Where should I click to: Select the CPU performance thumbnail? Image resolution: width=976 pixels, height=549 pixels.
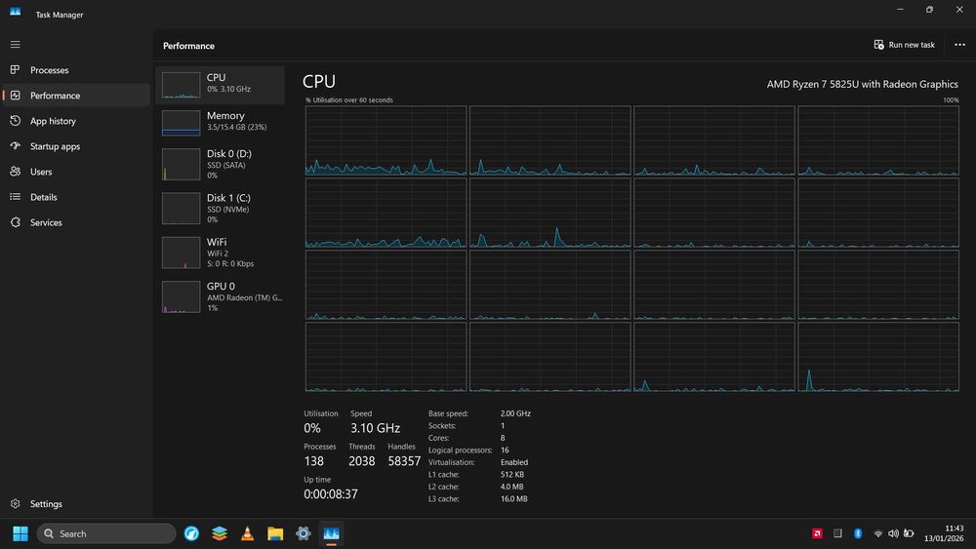[x=182, y=85]
